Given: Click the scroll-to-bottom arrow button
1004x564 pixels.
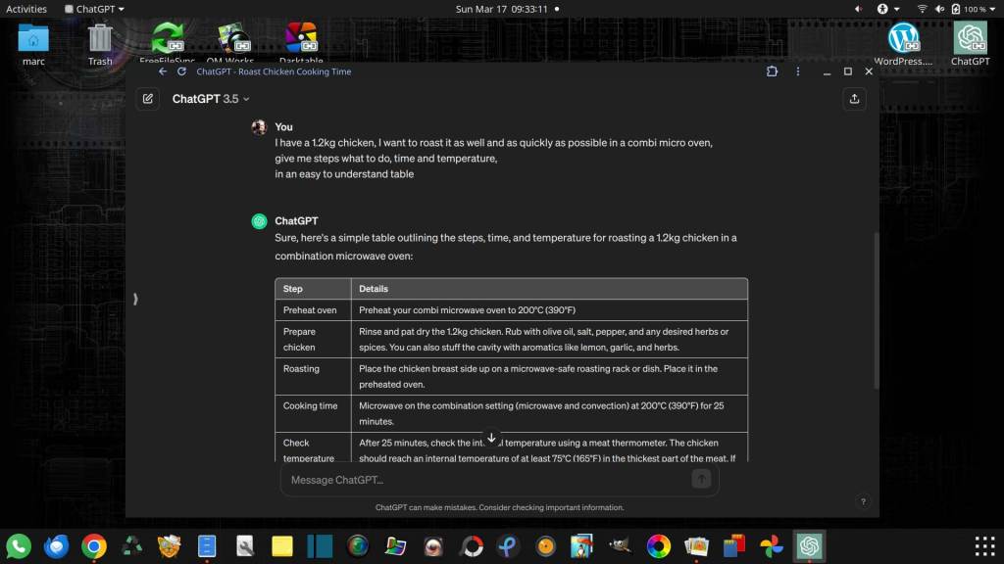Looking at the screenshot, I should click(x=491, y=438).
